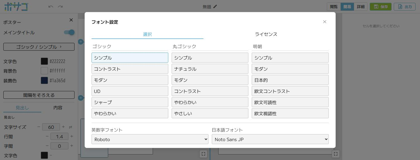
Task: Open the 装飾色 #1a365d color swatch
Action: coord(44,80)
